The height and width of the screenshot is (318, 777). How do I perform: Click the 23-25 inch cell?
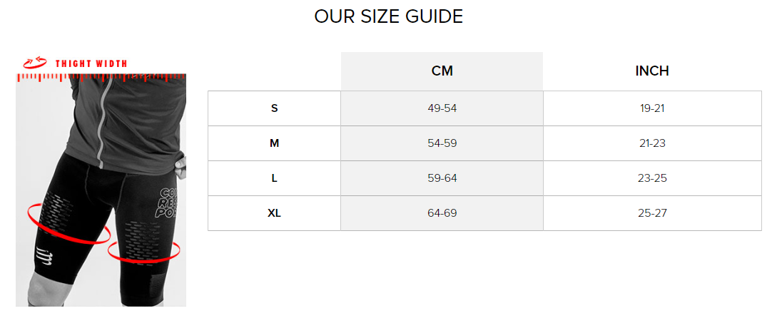[x=652, y=178]
